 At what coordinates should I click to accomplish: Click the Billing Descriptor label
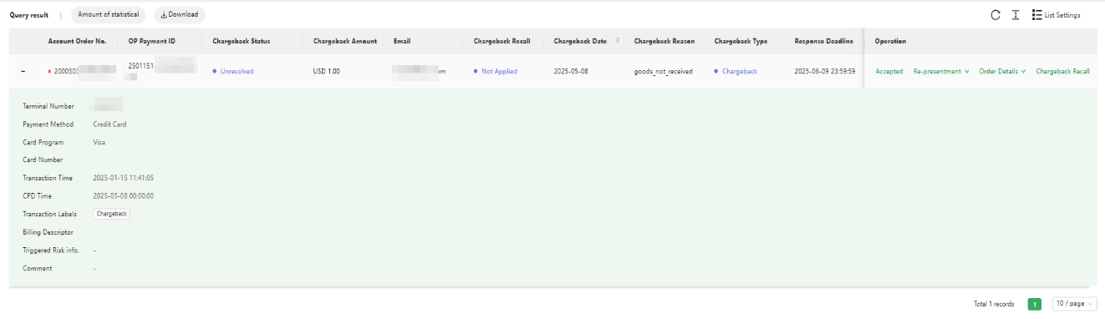48,232
